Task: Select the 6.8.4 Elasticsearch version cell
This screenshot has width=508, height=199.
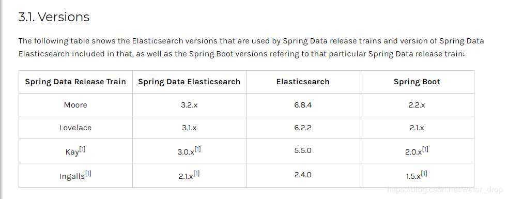Action: coord(303,105)
